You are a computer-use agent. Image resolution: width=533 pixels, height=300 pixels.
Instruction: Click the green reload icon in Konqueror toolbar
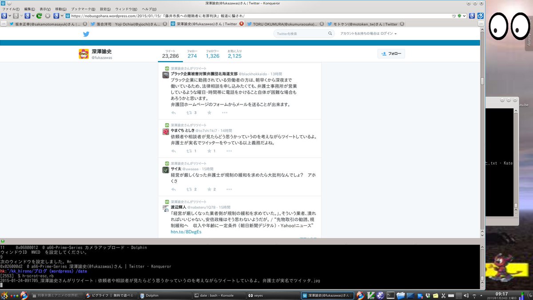click(x=39, y=16)
